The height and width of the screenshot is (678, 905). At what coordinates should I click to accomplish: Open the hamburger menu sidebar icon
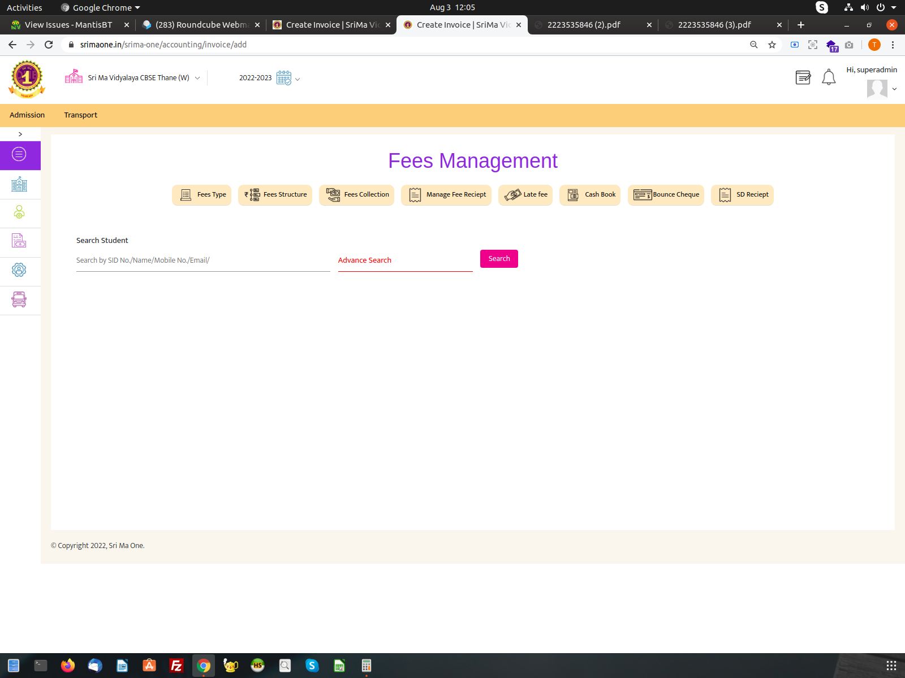point(19,154)
